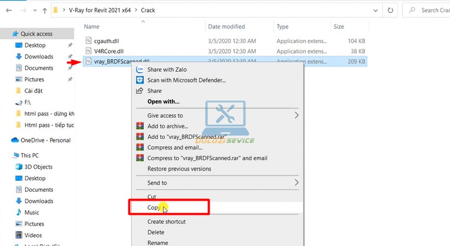Open recent locations dropdown arrow

pos(35,10)
